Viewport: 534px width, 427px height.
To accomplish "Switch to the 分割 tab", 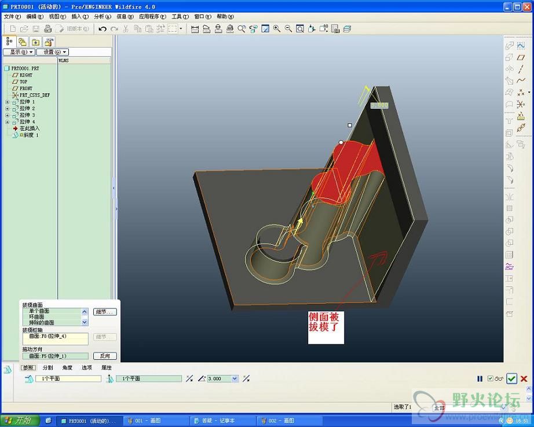I will (47, 367).
